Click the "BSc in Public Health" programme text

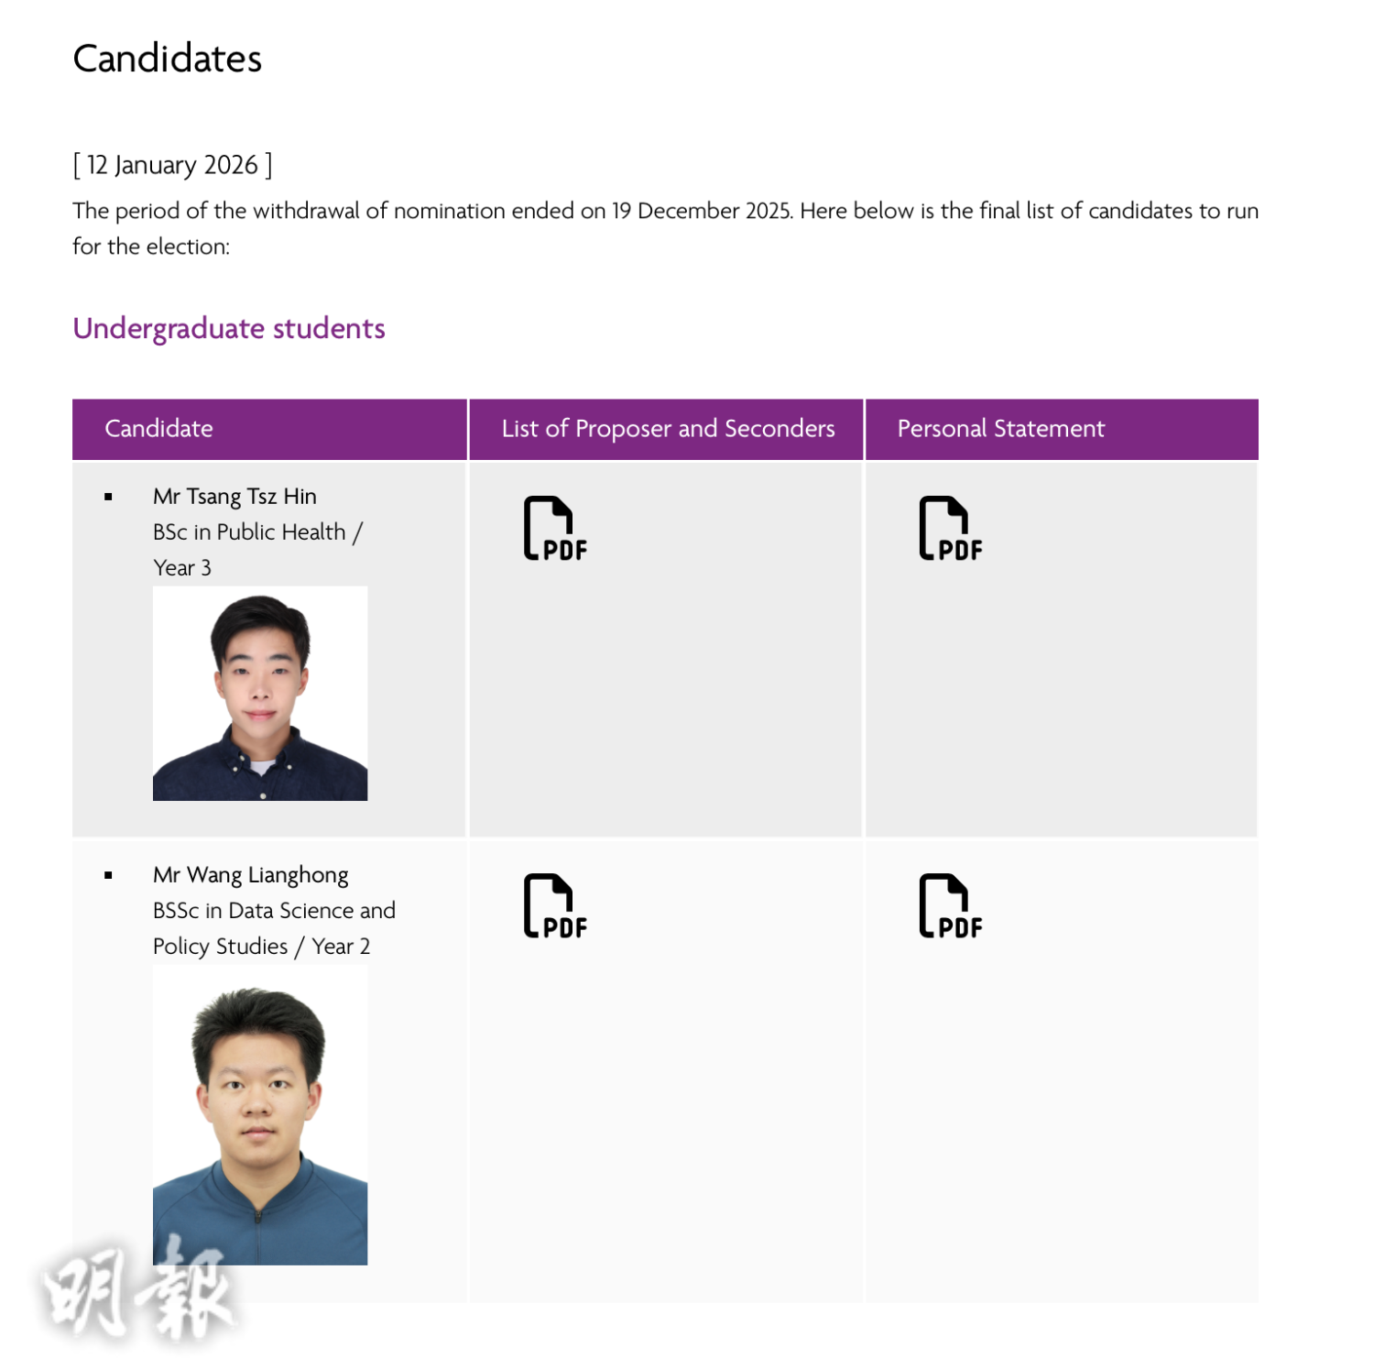pos(249,532)
